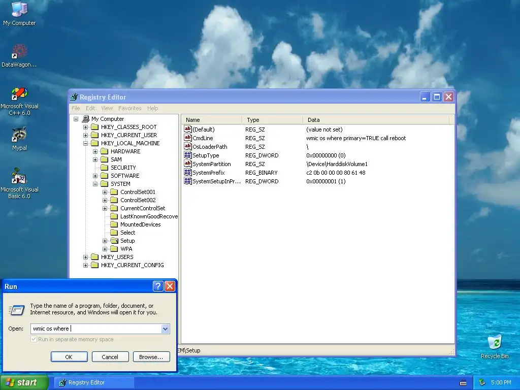520x390 pixels.
Task: Open the Edit menu in Registry Editor
Action: pos(90,108)
